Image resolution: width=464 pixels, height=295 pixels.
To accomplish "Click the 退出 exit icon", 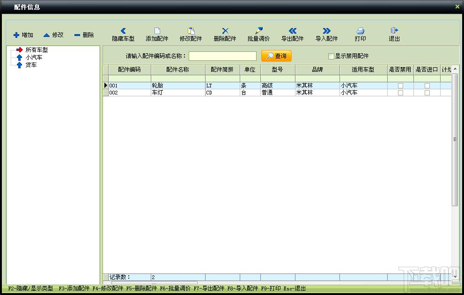I will (394, 30).
